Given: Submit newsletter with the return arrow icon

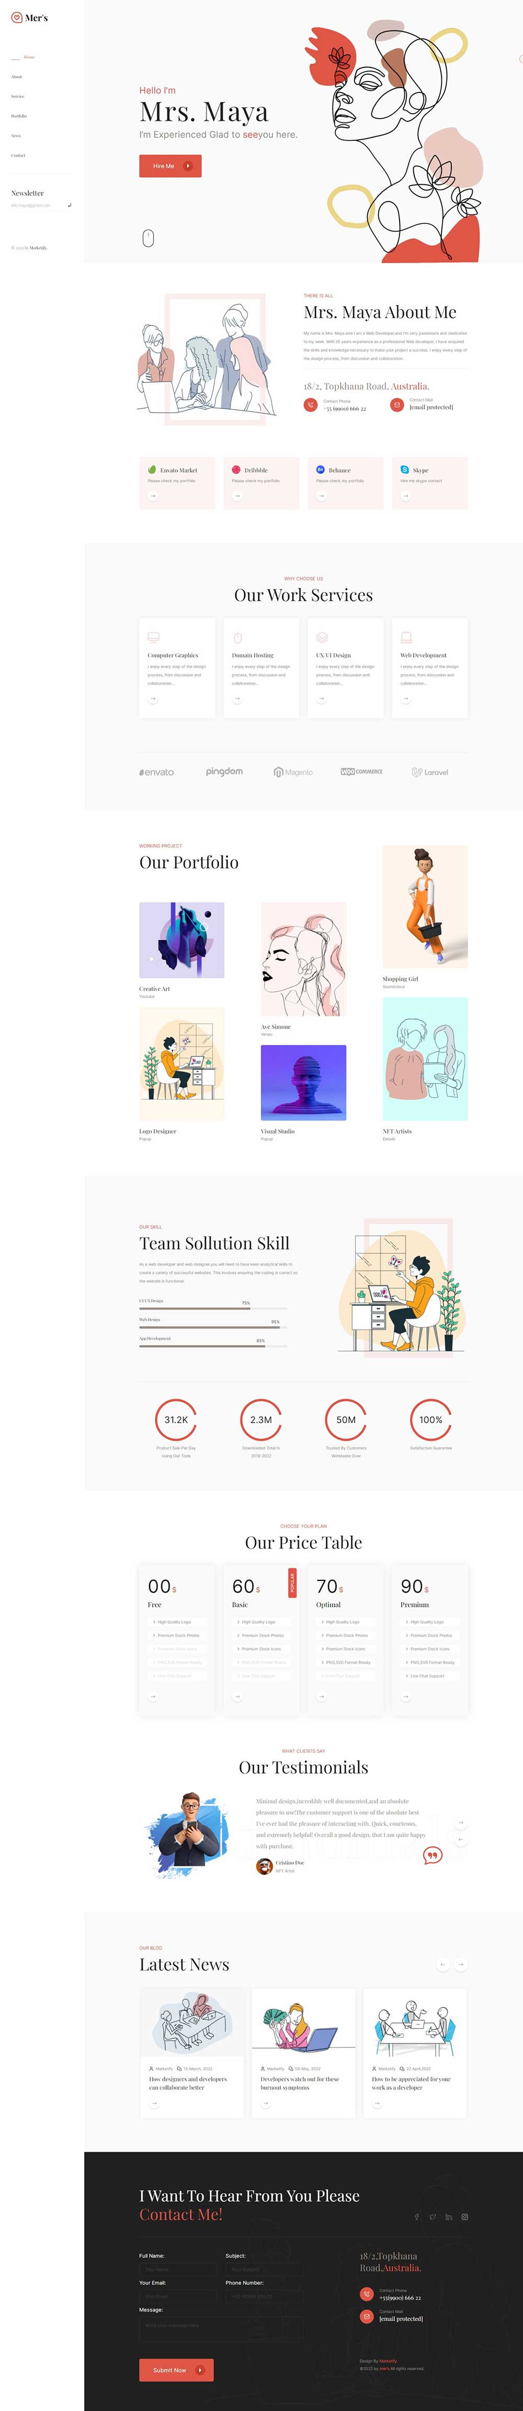Looking at the screenshot, I should [69, 205].
